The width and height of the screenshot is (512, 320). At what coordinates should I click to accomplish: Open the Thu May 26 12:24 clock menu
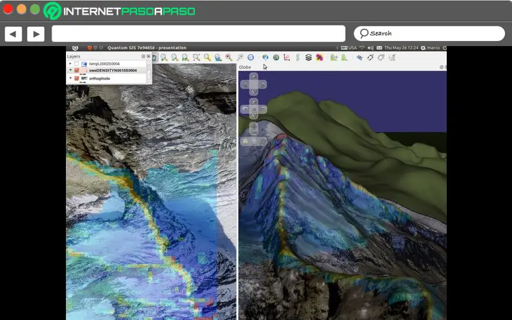click(x=401, y=47)
